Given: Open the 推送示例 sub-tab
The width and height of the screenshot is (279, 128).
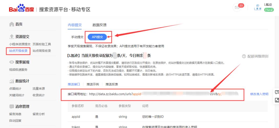Looking at the screenshot, I should pyautogui.click(x=93, y=84).
